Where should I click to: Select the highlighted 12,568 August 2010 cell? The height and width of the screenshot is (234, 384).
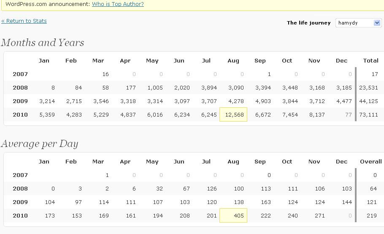[233, 114]
